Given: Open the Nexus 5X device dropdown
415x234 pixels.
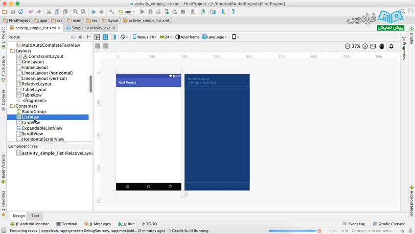Looking at the screenshot, I should (145, 37).
